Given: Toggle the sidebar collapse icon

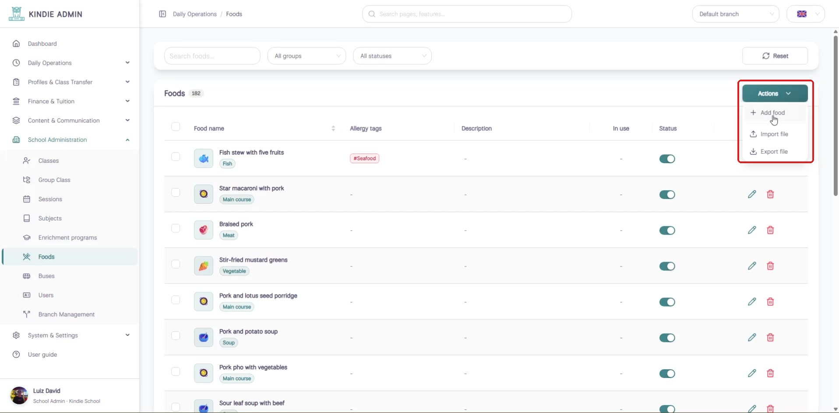Looking at the screenshot, I should tap(162, 14).
